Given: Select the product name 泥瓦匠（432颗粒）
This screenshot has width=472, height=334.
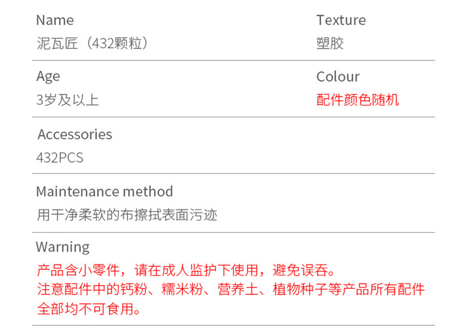Looking at the screenshot, I should [x=93, y=43].
